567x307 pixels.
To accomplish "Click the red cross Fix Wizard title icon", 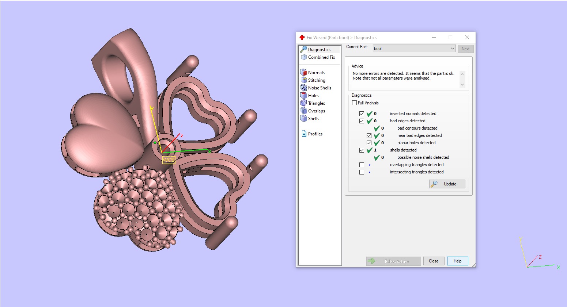I will [302, 37].
